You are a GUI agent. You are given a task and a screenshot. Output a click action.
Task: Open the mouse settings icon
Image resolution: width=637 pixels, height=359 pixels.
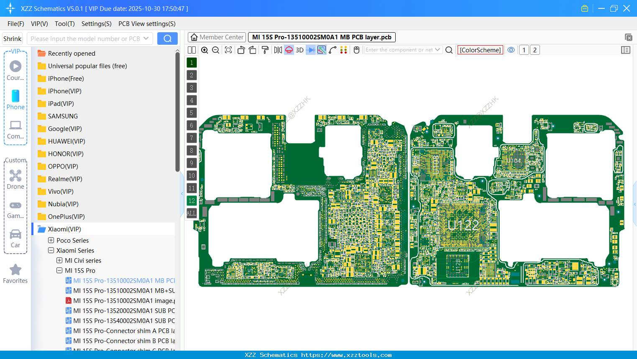[x=357, y=50]
